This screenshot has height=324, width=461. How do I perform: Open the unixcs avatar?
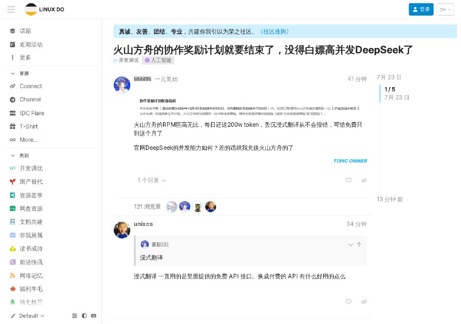122,230
